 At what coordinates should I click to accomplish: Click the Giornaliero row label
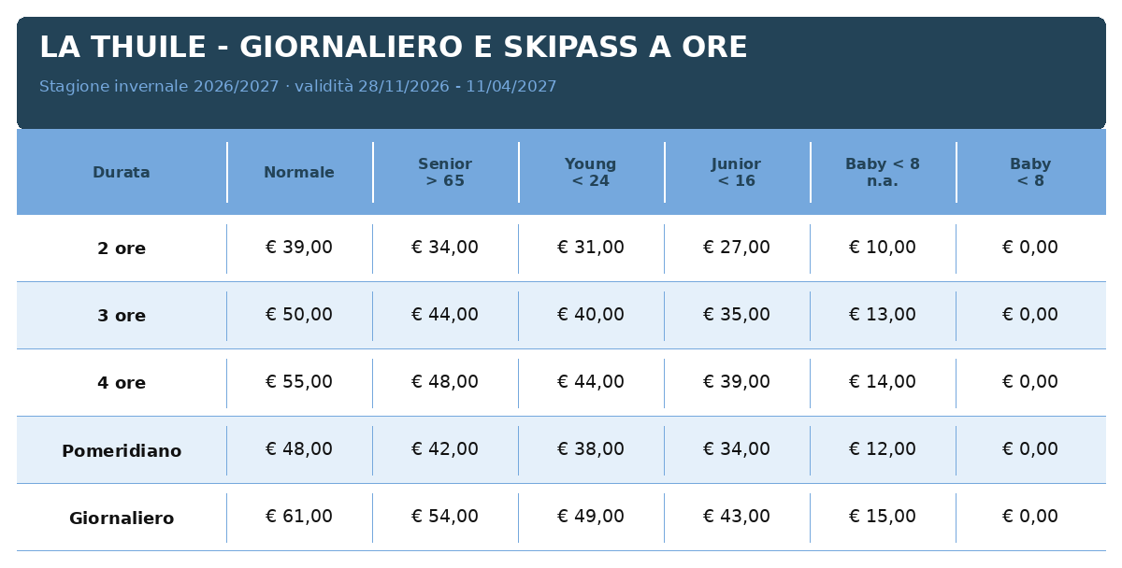pos(122,518)
